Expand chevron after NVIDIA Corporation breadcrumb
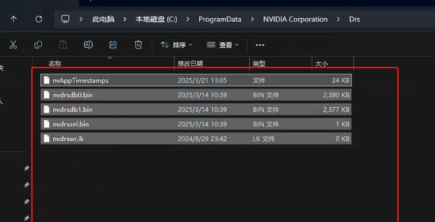435x222 pixels. pos(339,19)
